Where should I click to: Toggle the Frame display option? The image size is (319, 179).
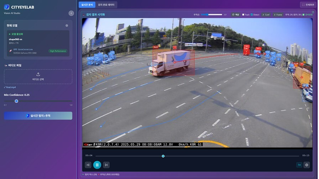point(278,15)
